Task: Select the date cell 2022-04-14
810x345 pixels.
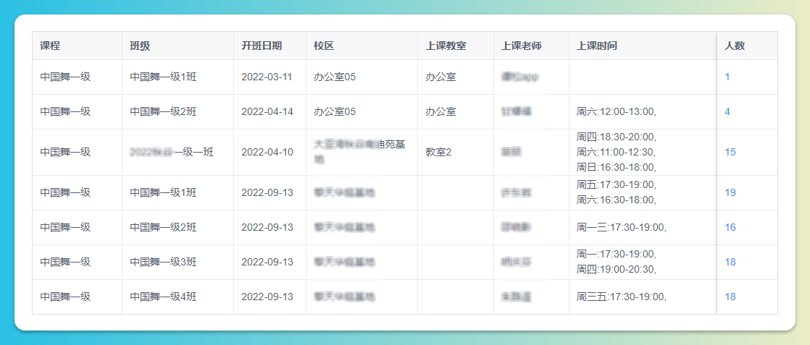Action: coord(267,112)
